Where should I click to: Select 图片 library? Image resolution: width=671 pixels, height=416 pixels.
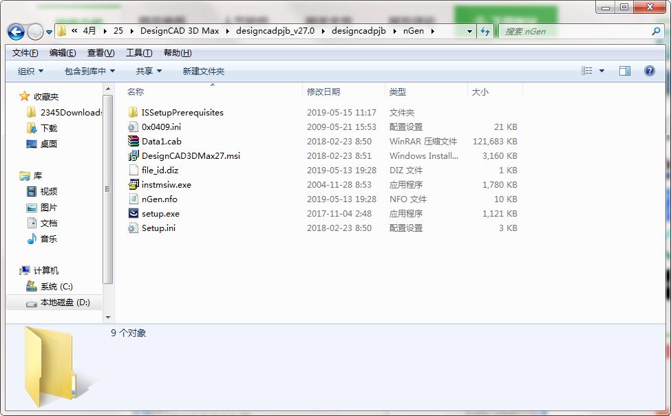click(49, 208)
